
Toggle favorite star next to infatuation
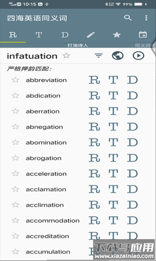(x=66, y=56)
